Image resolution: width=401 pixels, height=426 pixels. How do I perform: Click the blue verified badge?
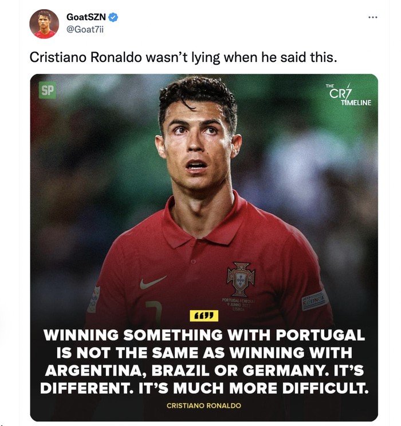(x=113, y=18)
